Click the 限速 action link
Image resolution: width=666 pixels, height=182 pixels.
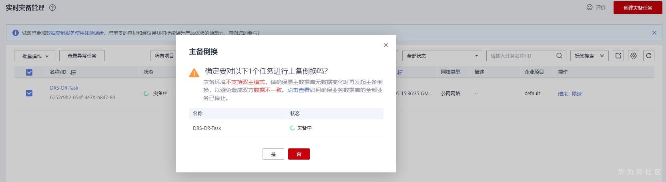click(577, 94)
